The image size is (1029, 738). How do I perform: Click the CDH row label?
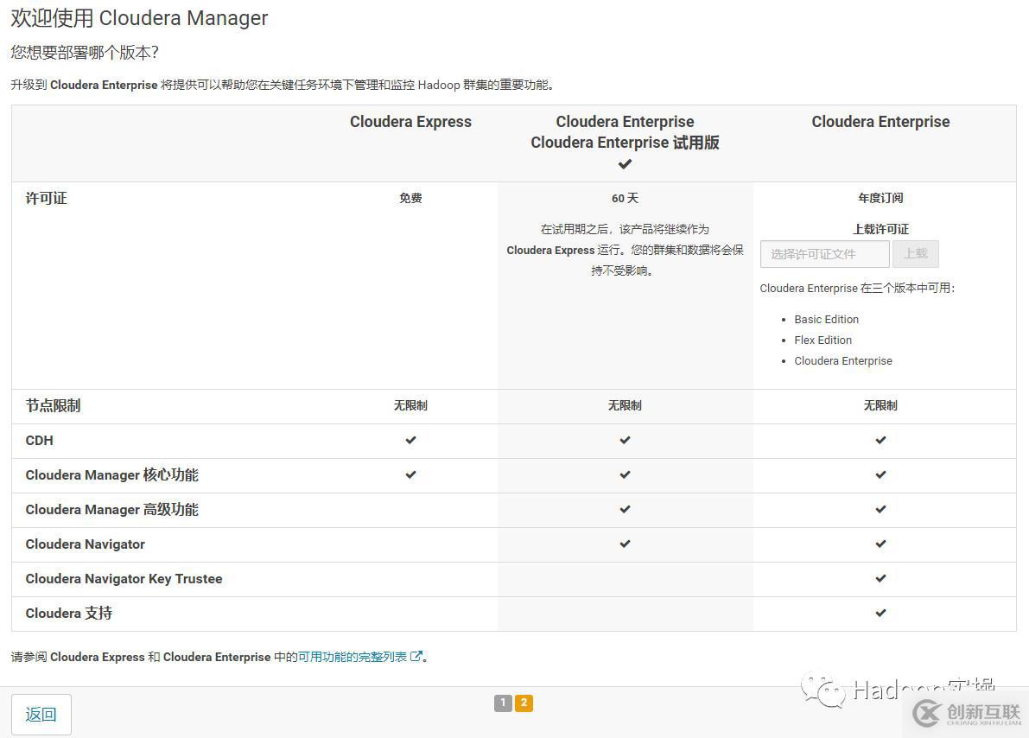pos(40,441)
